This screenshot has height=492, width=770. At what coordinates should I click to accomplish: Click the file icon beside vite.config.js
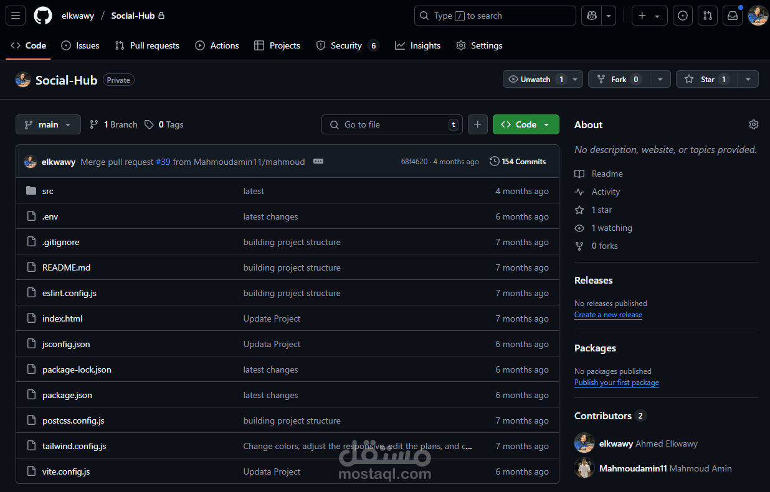point(31,471)
